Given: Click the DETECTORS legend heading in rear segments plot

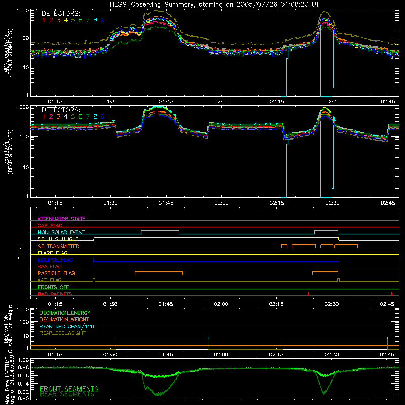Looking at the screenshot, I should click(x=61, y=110).
